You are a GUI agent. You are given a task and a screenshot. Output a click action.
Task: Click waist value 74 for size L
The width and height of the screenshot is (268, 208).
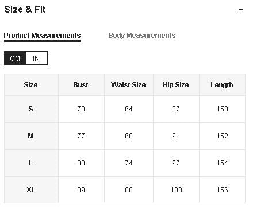(128, 163)
